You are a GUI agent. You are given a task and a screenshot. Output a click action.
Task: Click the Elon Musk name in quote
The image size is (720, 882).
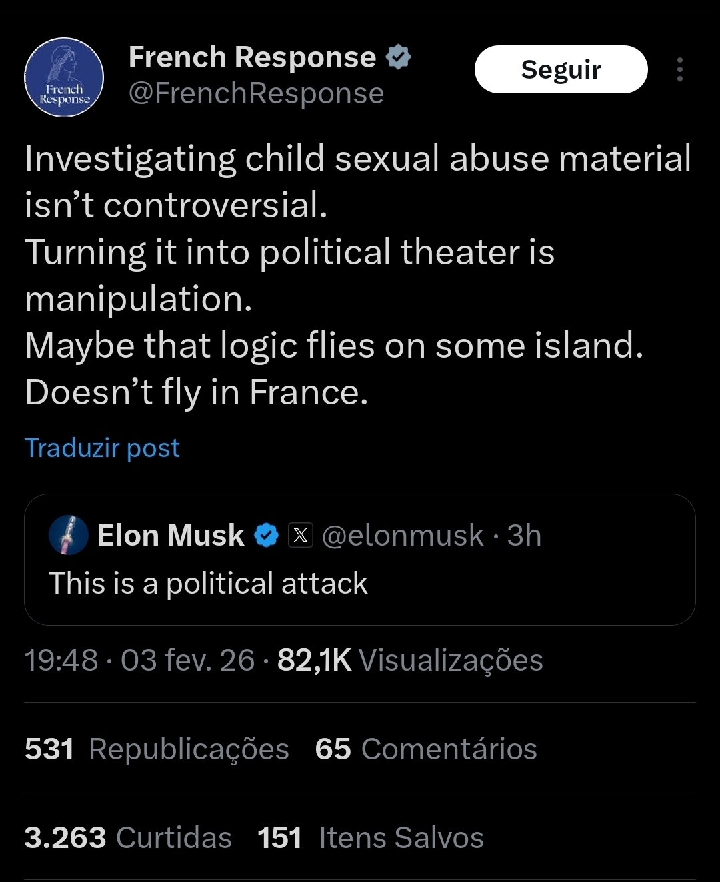pos(171,535)
